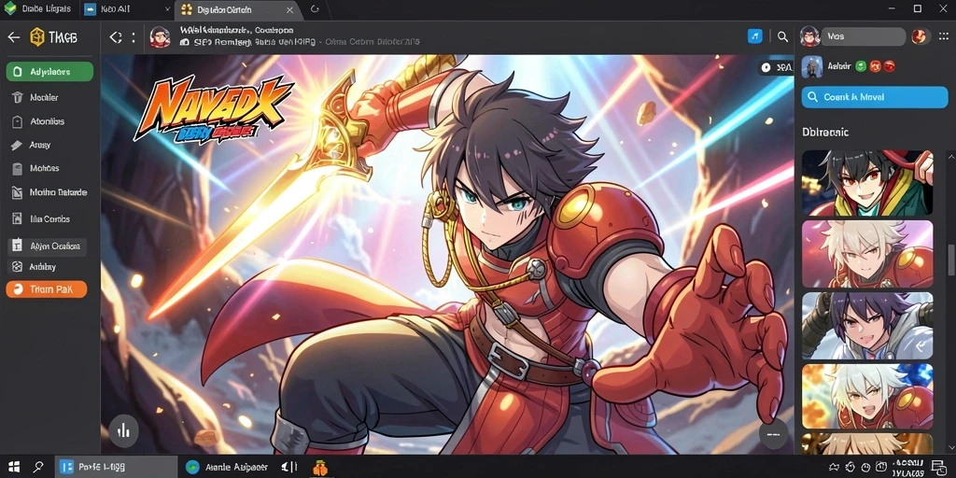Click the reload icon next to tabs
This screenshot has height=478, width=956.
[x=315, y=9]
